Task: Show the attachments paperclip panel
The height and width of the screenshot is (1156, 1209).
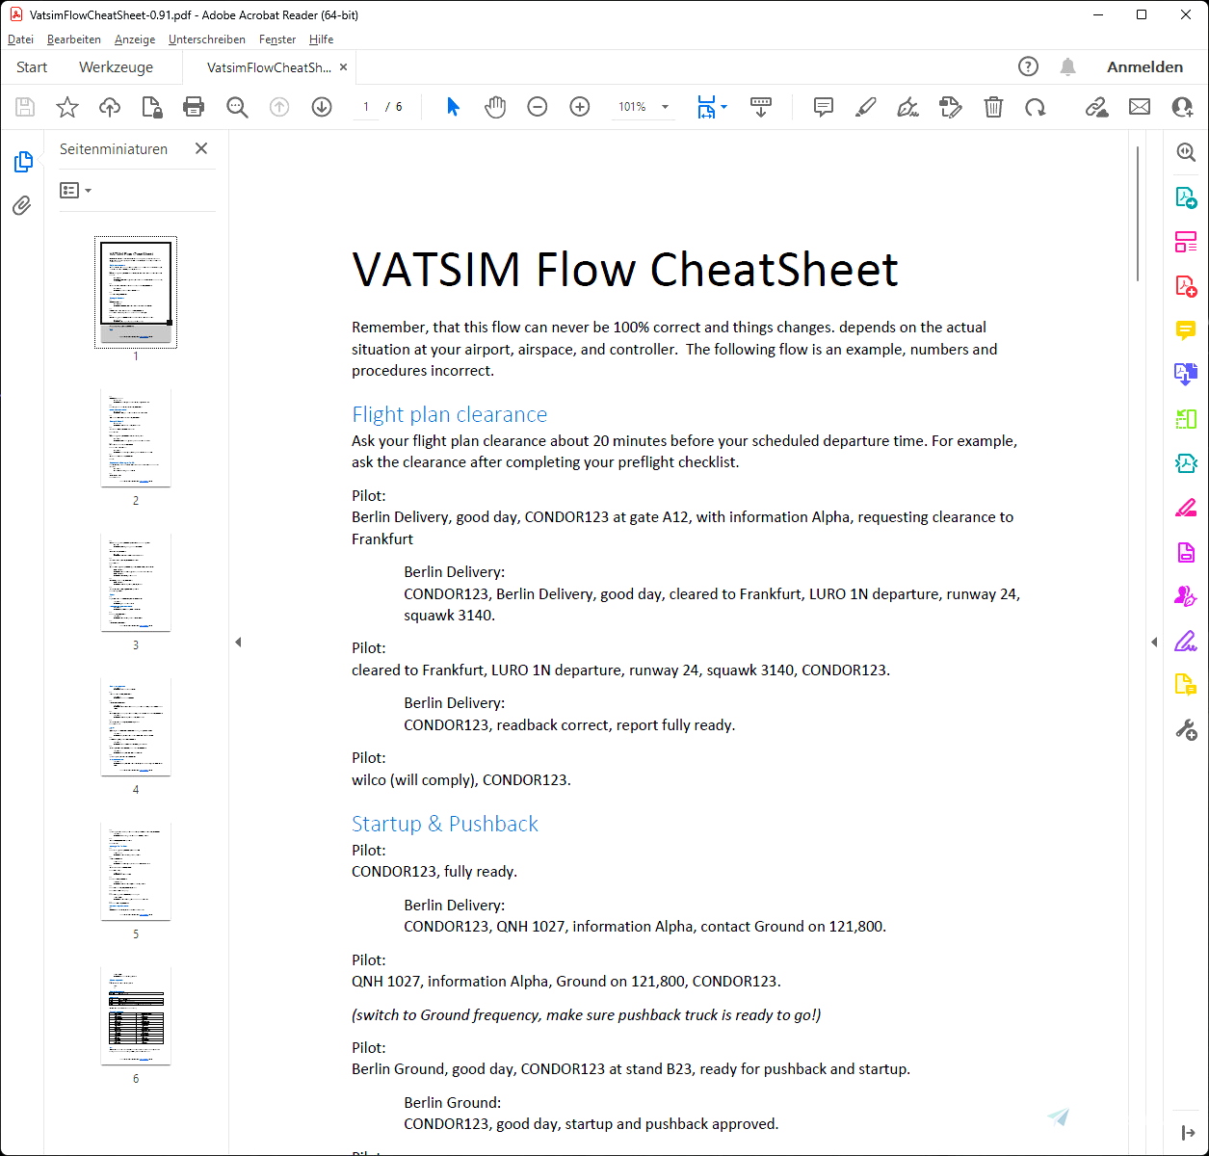Action: [21, 205]
